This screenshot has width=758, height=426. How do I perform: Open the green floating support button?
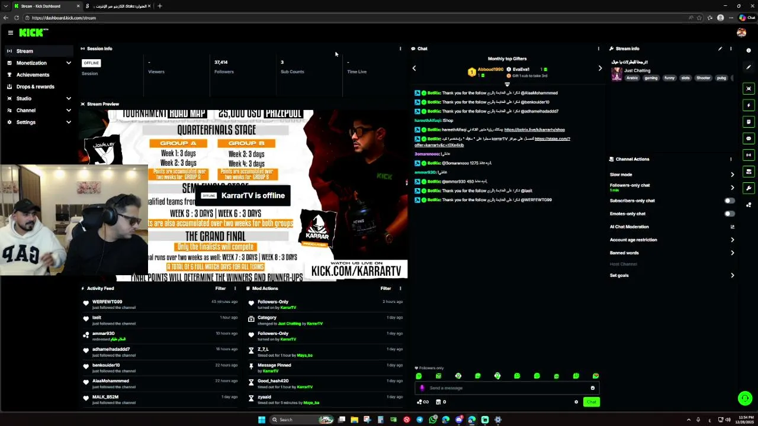[x=745, y=398]
